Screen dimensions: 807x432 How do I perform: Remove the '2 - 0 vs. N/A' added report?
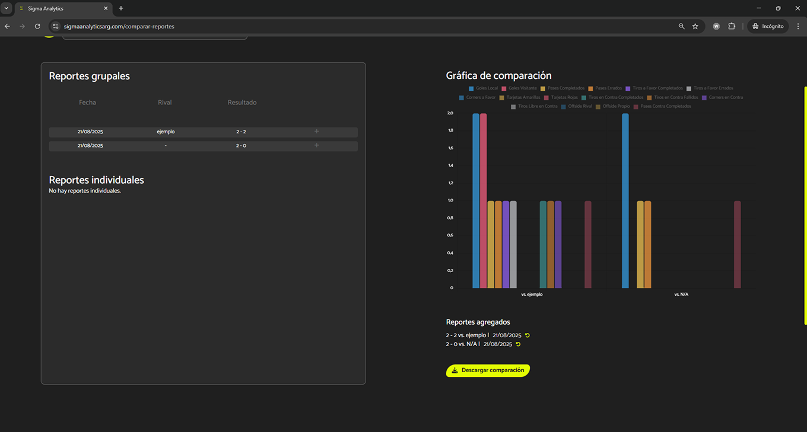click(518, 344)
